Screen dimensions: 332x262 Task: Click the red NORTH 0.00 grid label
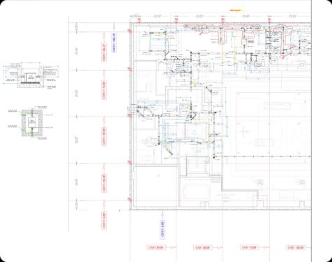pyautogui.click(x=104, y=221)
